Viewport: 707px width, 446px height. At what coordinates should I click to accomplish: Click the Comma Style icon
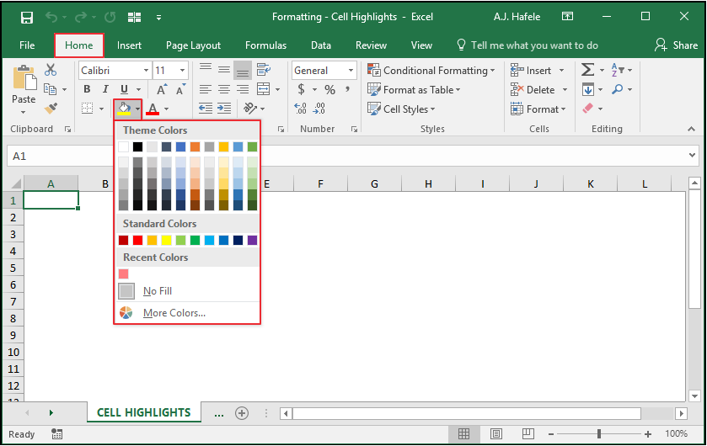coord(348,89)
